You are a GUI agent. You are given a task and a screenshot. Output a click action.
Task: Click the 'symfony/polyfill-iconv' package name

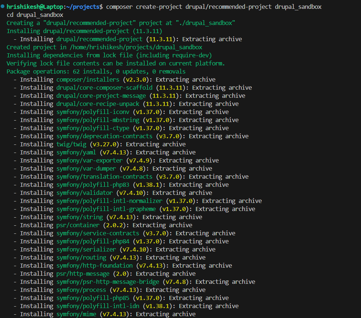tap(93, 112)
